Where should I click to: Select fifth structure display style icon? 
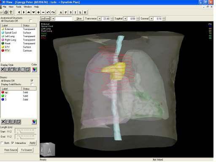click(23, 69)
